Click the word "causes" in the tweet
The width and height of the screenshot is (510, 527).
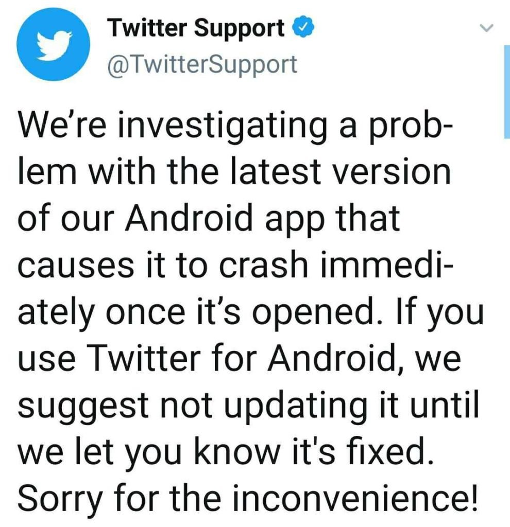pyautogui.click(x=76, y=266)
